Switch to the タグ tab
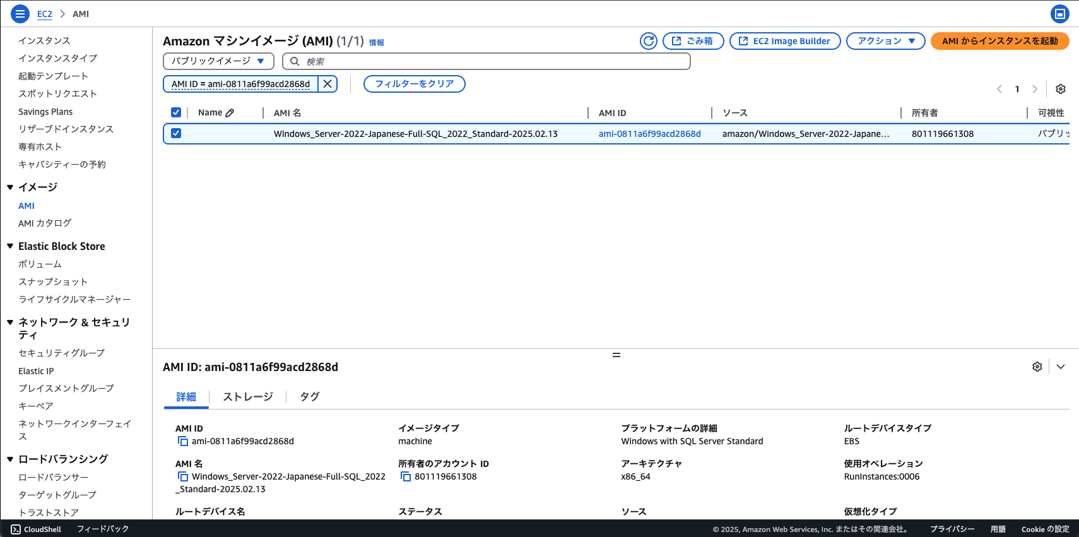Image resolution: width=1079 pixels, height=537 pixels. coord(309,397)
